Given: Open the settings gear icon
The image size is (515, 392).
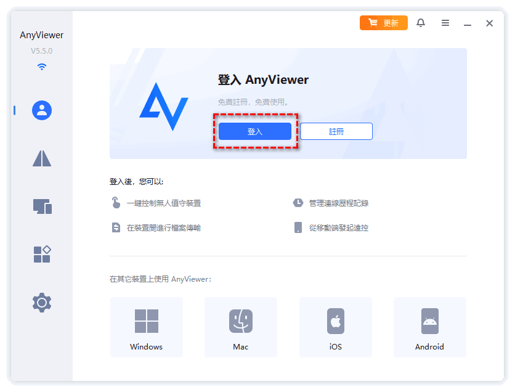Looking at the screenshot, I should (x=42, y=302).
